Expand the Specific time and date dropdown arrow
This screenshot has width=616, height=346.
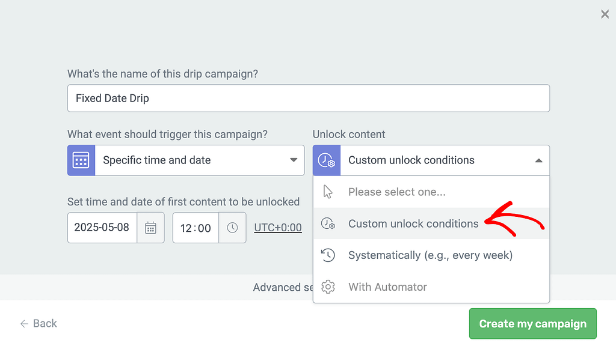pos(294,160)
